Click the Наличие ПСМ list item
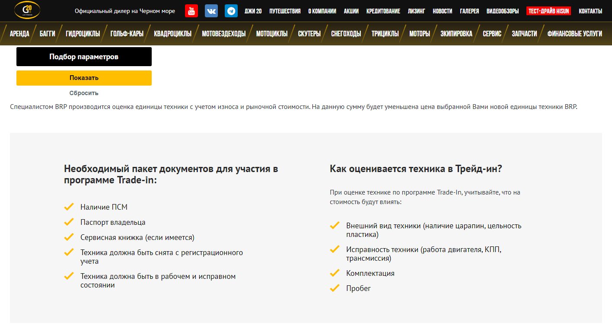Image resolution: width=612 pixels, height=329 pixels. click(104, 207)
